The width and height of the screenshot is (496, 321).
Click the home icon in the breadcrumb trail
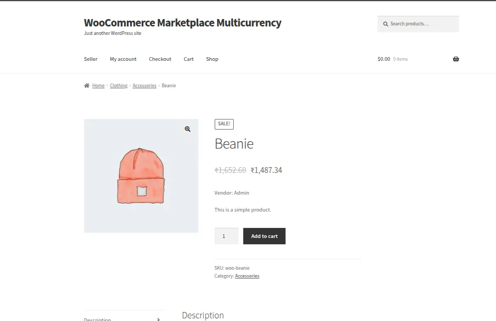coord(86,85)
